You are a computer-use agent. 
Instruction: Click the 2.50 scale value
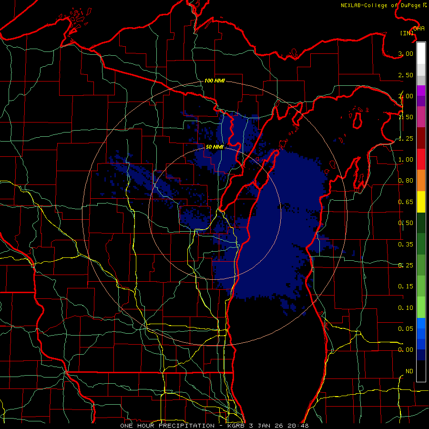(406, 75)
